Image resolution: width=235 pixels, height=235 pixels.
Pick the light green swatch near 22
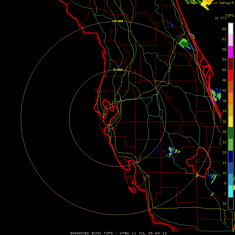tap(231, 144)
